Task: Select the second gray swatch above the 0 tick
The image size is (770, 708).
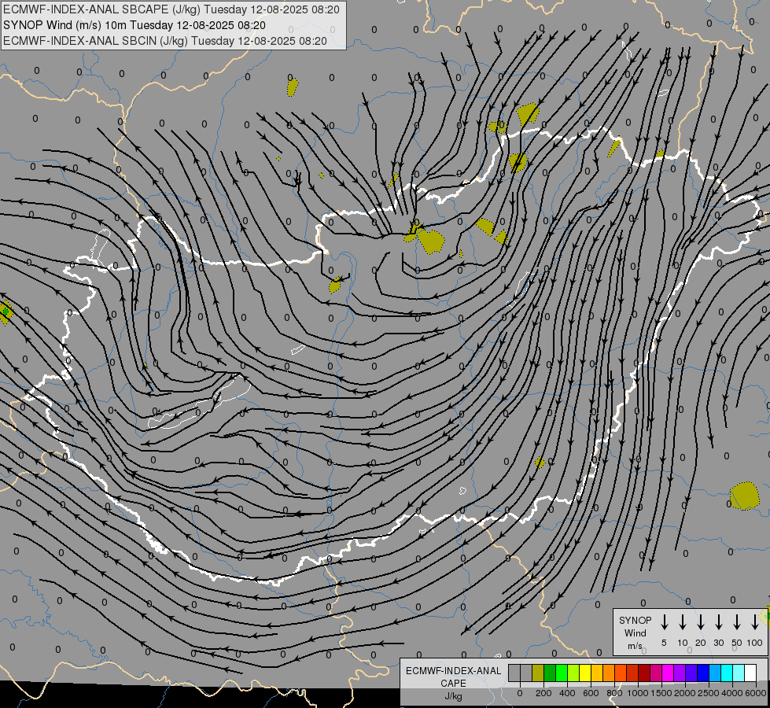Action: [x=526, y=673]
